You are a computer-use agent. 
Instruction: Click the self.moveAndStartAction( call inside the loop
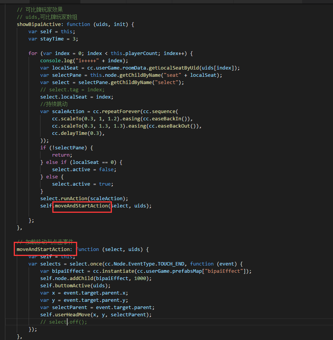pyautogui.click(x=76, y=206)
